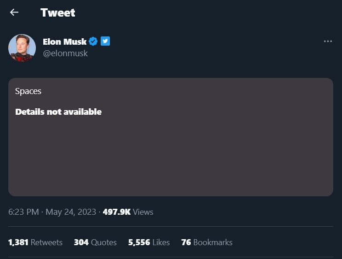Open the @elonmusk handle link
342x259 pixels.
tap(65, 53)
